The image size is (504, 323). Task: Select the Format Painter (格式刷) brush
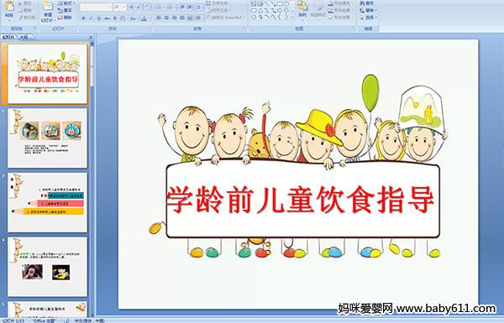pyautogui.click(x=20, y=18)
